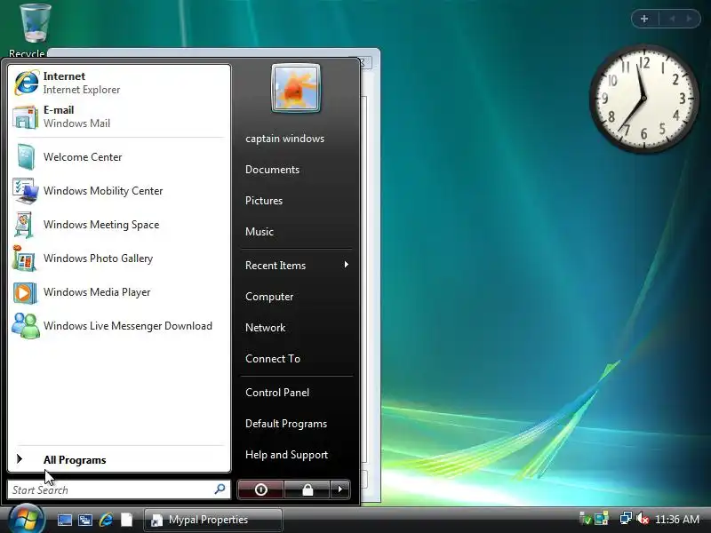Image resolution: width=711 pixels, height=533 pixels.
Task: Open Control Panel
Action: (277, 393)
